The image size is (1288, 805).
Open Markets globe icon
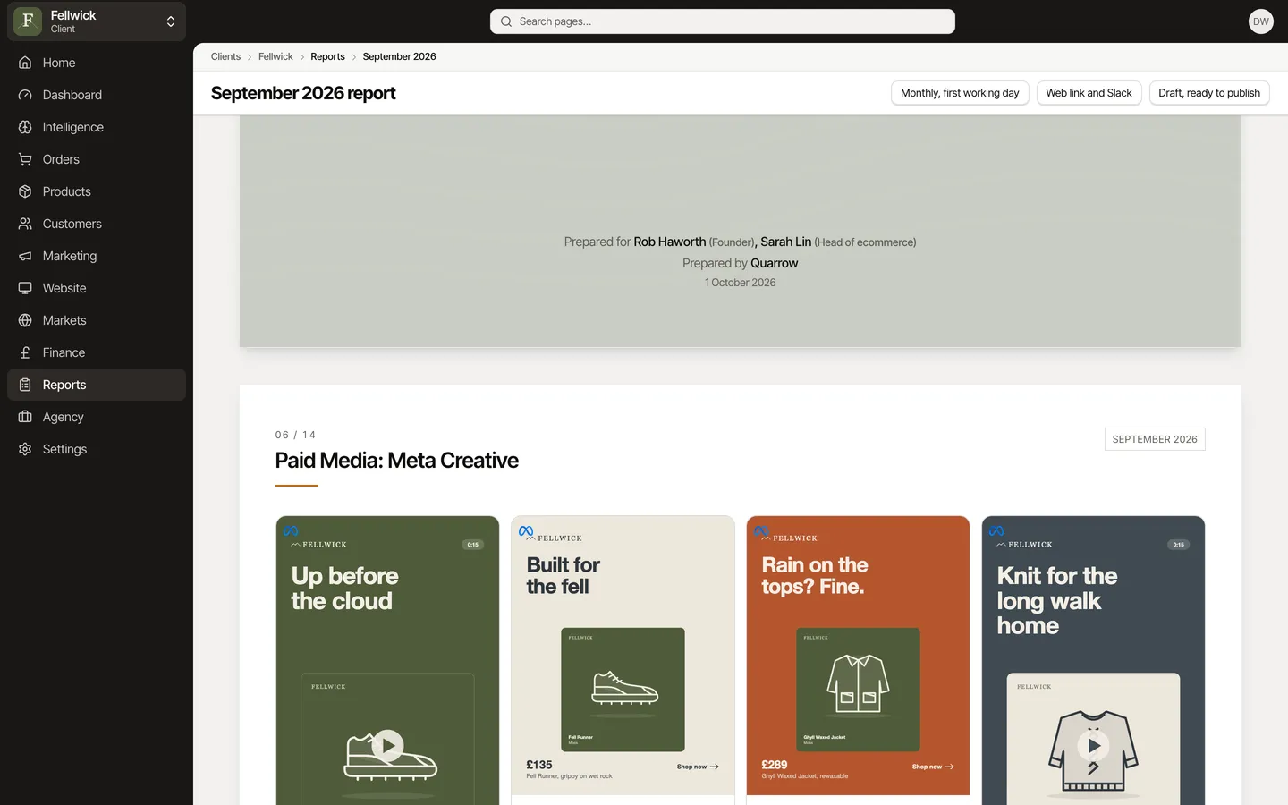25,320
